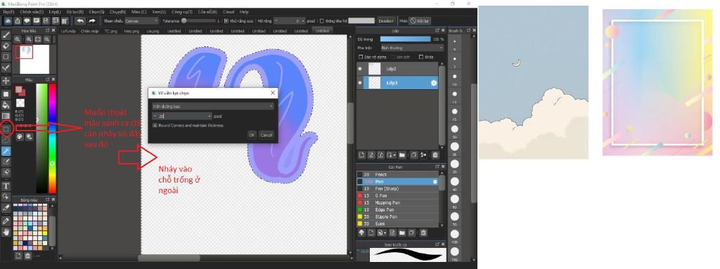Zoom out using navigator magnifier minus

[47, 39]
